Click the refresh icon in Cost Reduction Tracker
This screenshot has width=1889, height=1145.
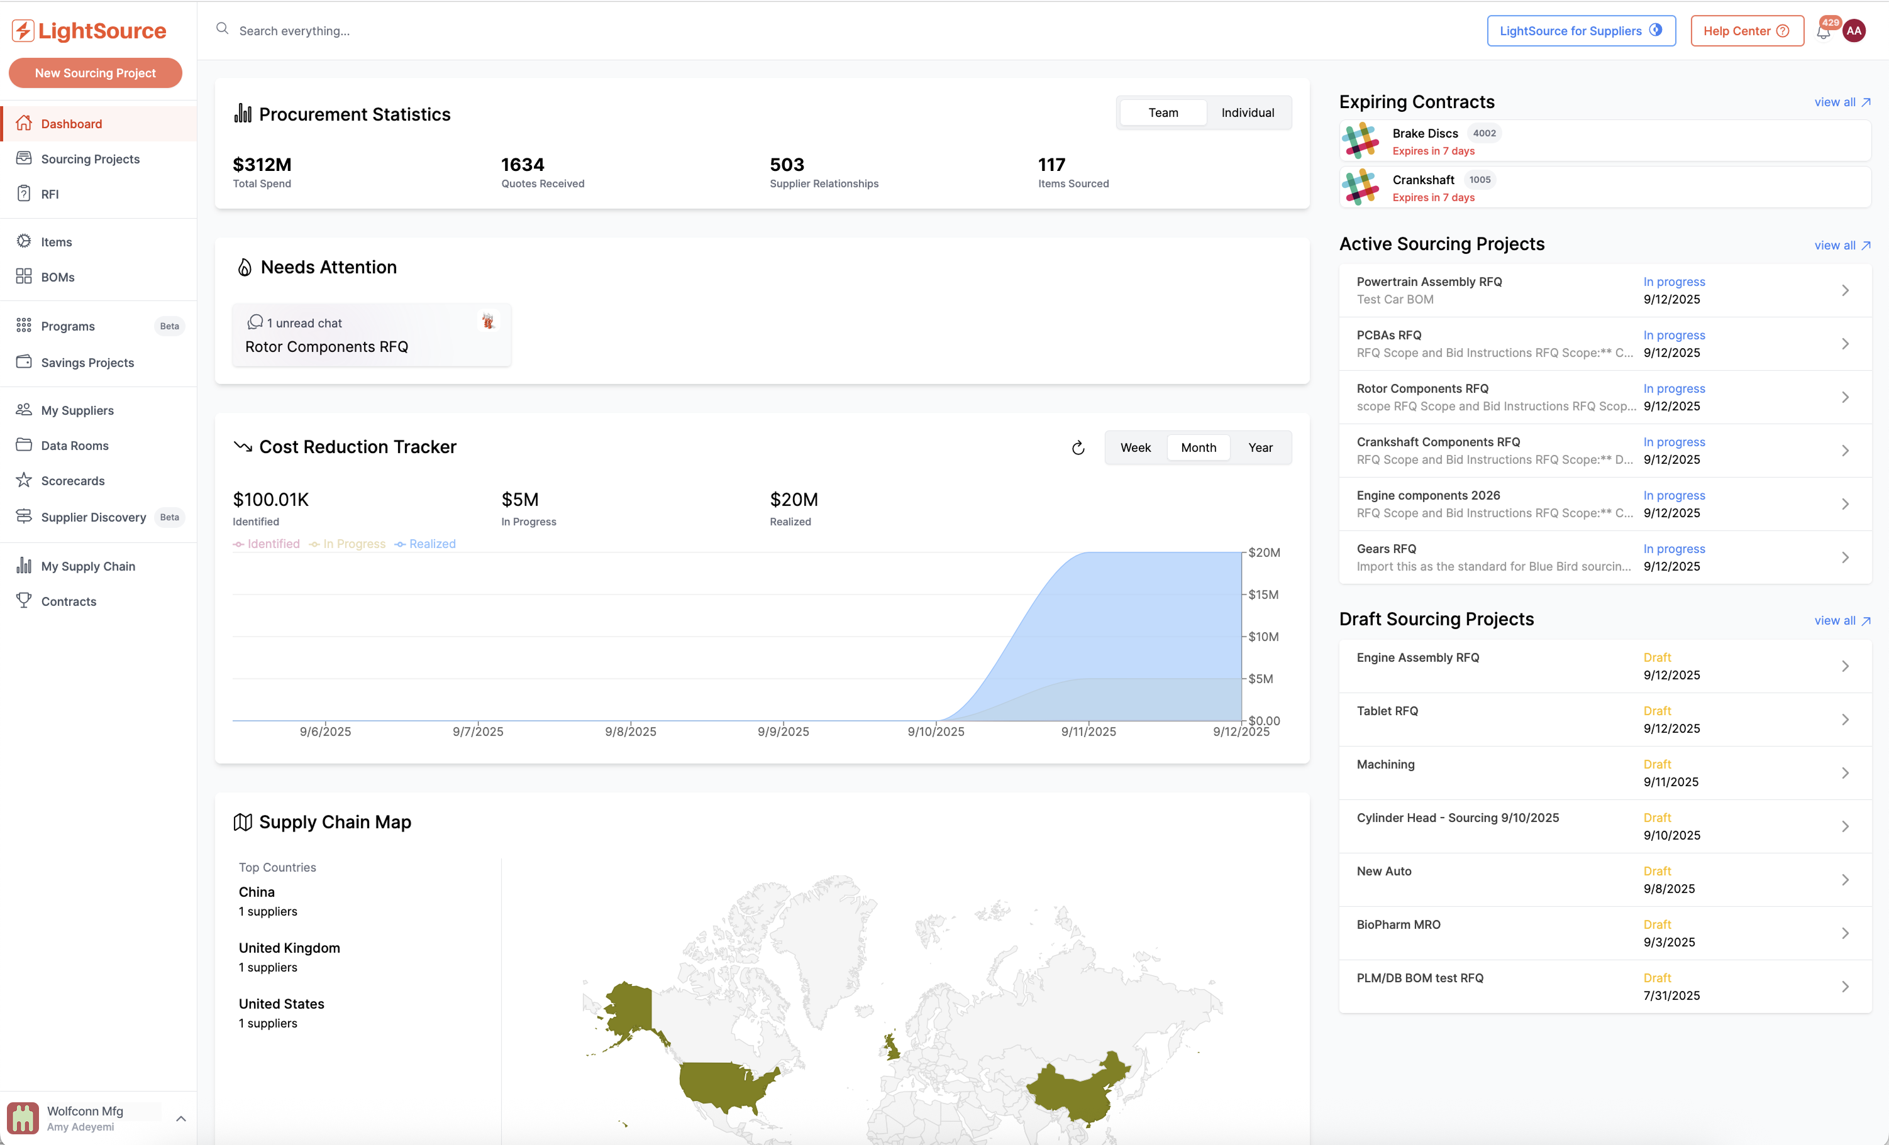point(1078,447)
